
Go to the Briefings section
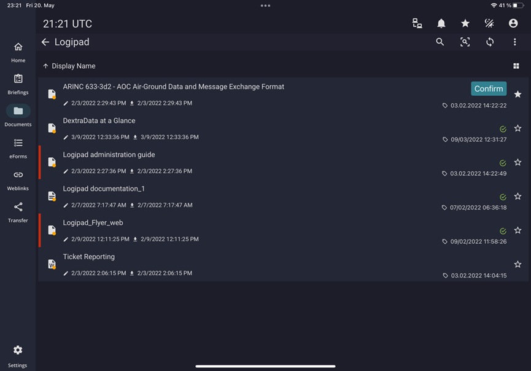pyautogui.click(x=18, y=84)
